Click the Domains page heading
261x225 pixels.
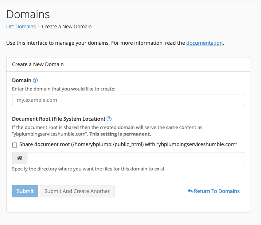[28, 14]
